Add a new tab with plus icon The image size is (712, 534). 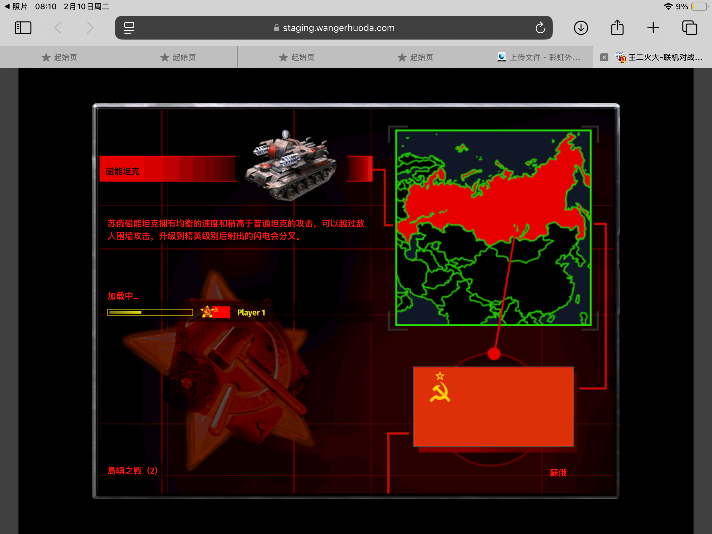653,28
